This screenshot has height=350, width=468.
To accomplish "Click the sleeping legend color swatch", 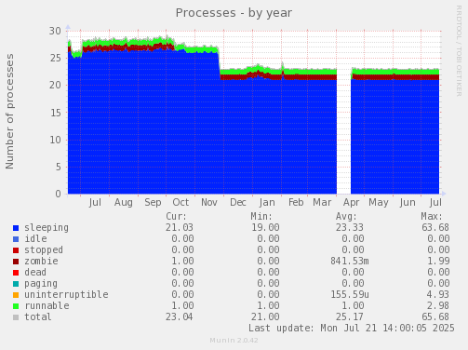I will click(16, 228).
